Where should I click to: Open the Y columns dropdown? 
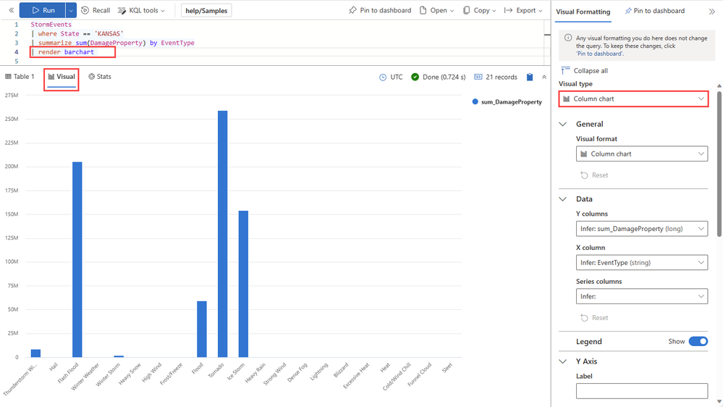tap(642, 229)
